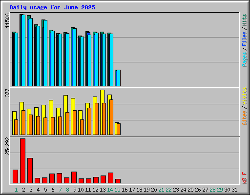
Task: Click green day label 29 on the x-axis
Action: click(x=220, y=190)
